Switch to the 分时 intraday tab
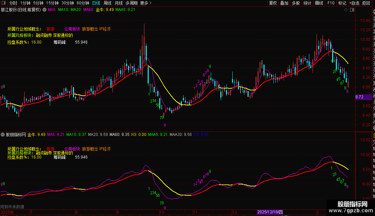The image size is (375, 216). pyautogui.click(x=13, y=3)
